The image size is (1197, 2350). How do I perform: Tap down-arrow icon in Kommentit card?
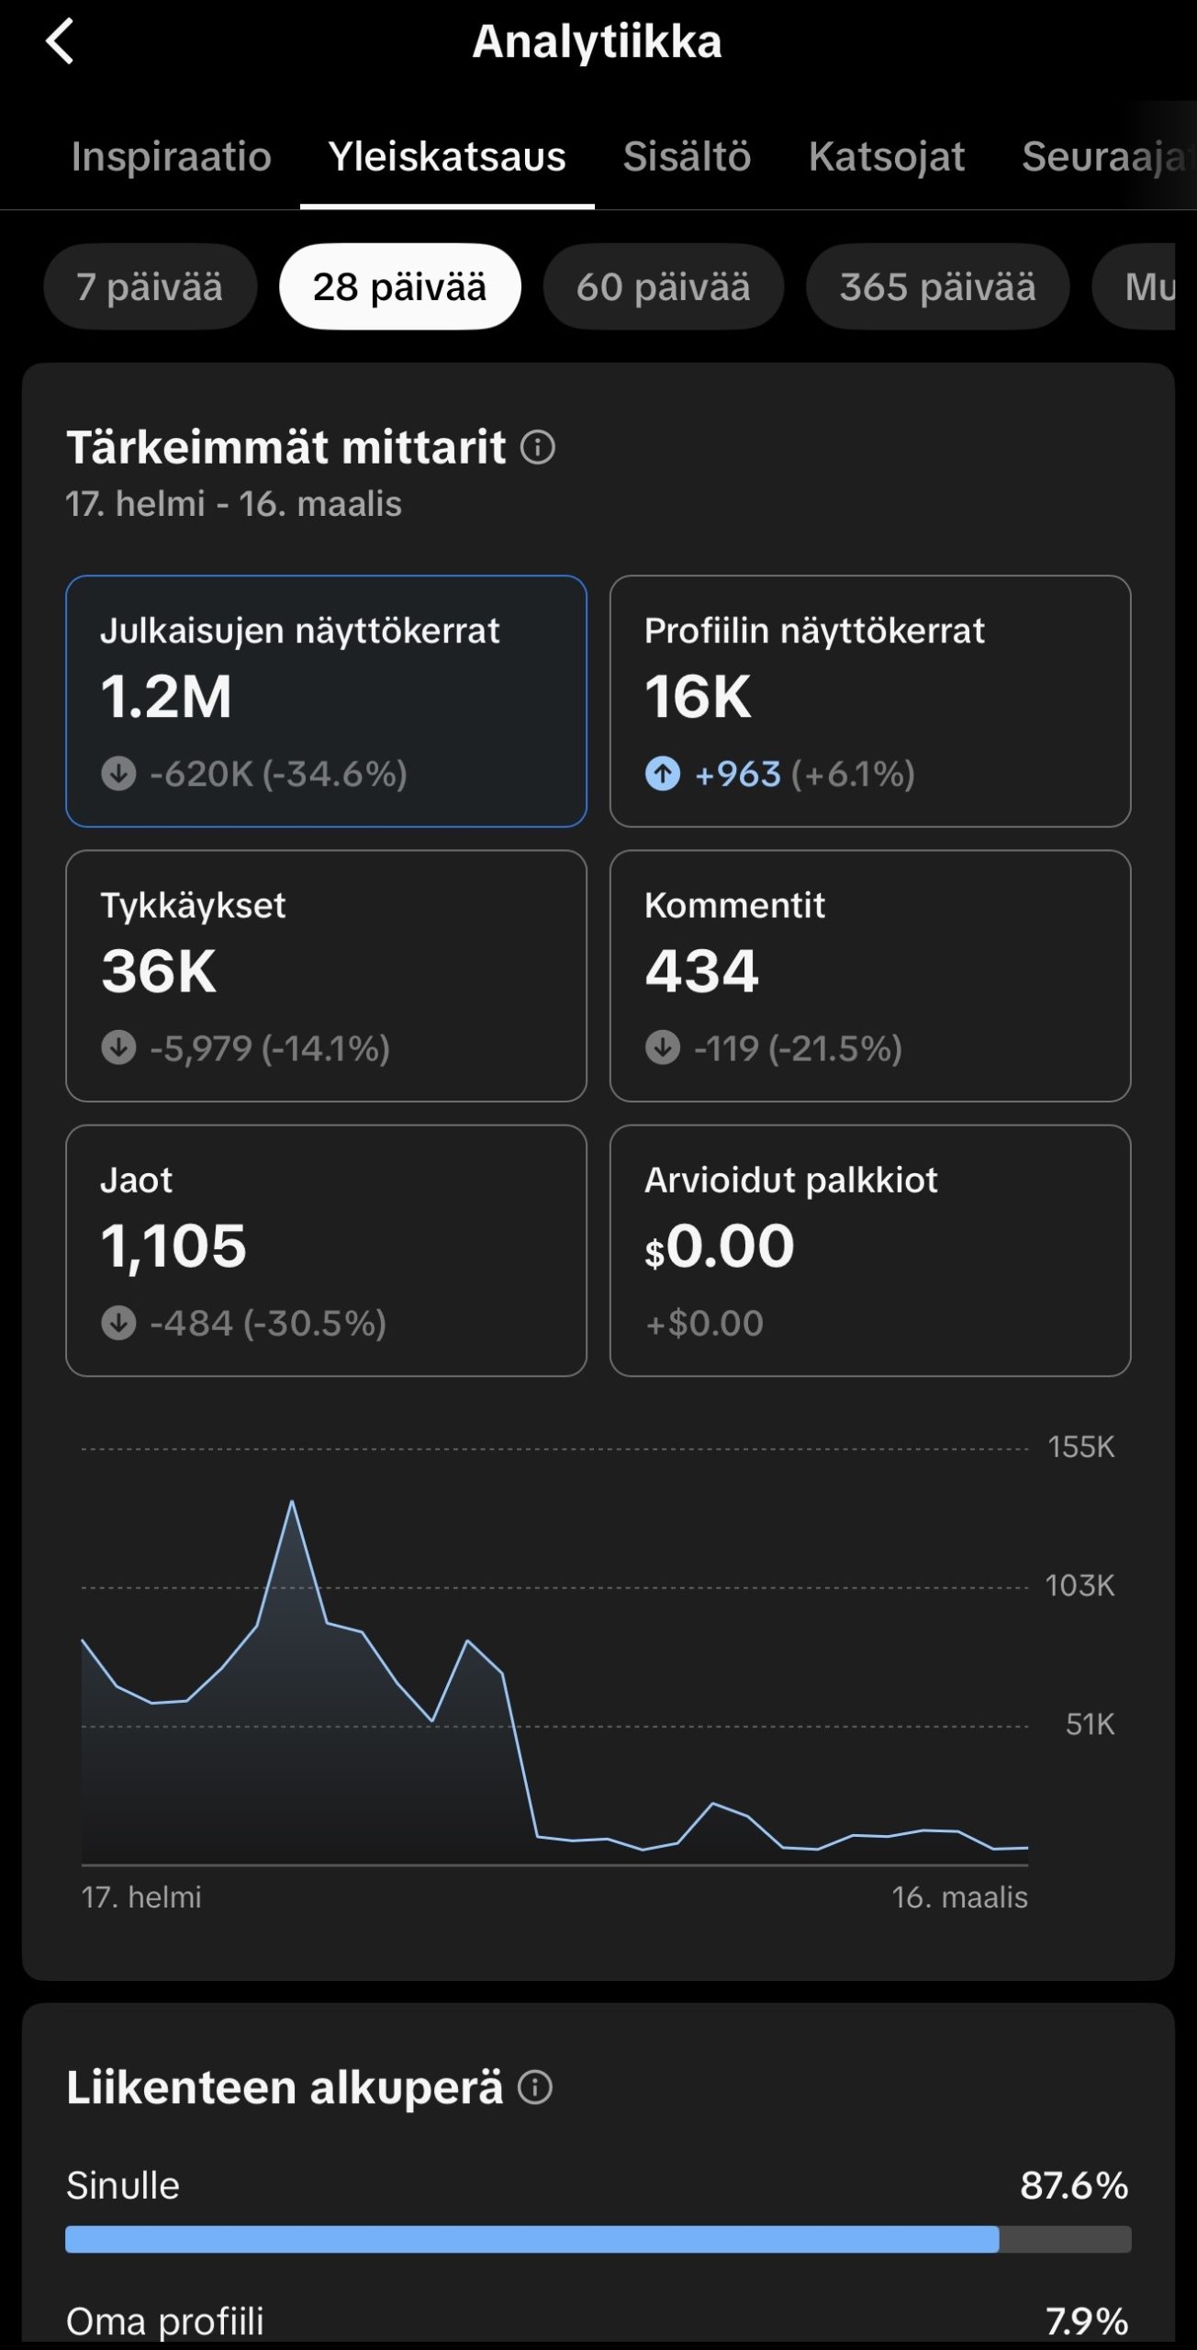click(x=663, y=1047)
